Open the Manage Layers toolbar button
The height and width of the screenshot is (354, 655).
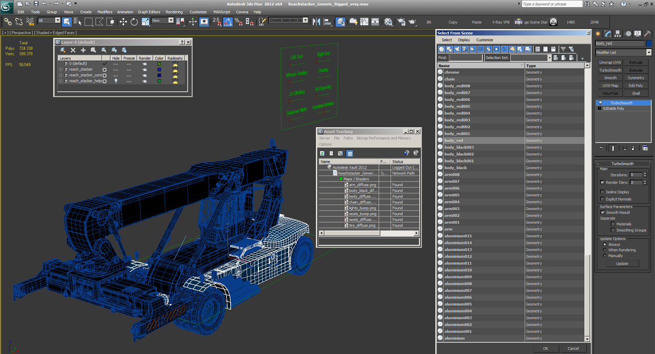tap(340, 21)
